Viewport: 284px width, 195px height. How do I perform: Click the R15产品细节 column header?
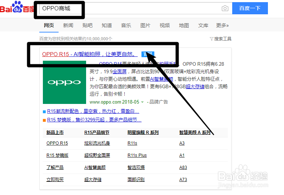pyautogui.click(x=97, y=132)
